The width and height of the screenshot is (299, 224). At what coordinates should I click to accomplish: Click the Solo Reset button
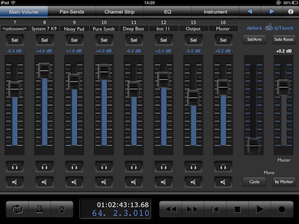coord(284,39)
